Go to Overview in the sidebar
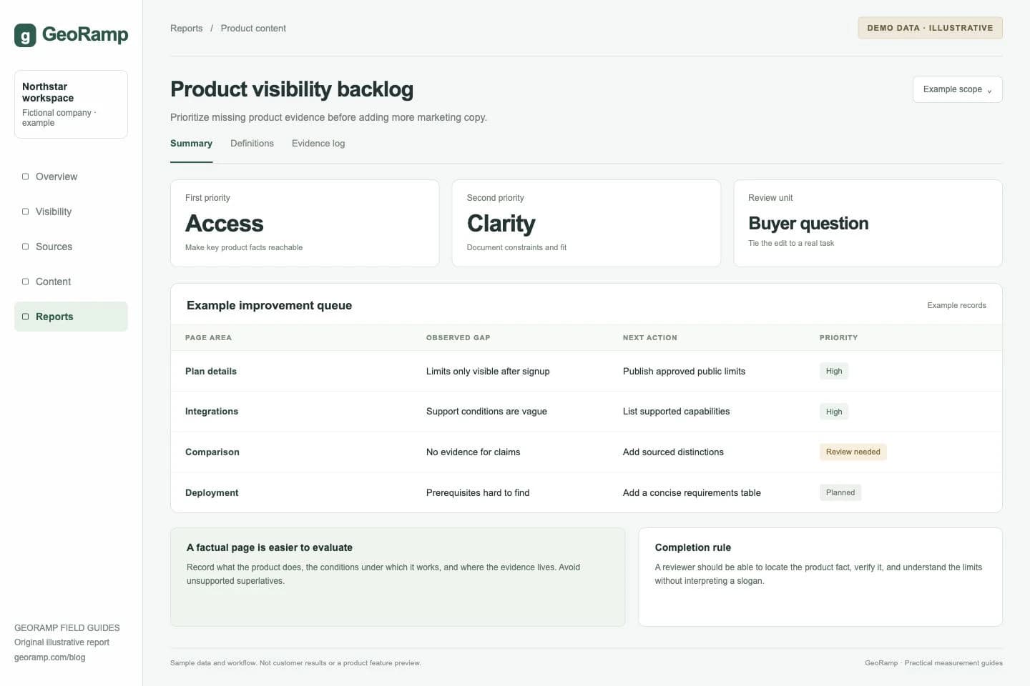Screen dimensions: 1030x686 [71, 177]
